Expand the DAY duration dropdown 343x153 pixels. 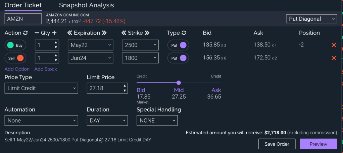click(x=107, y=121)
